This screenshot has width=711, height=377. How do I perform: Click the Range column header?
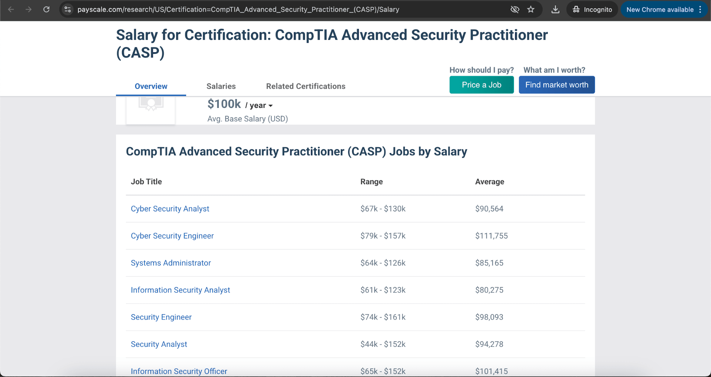(371, 181)
